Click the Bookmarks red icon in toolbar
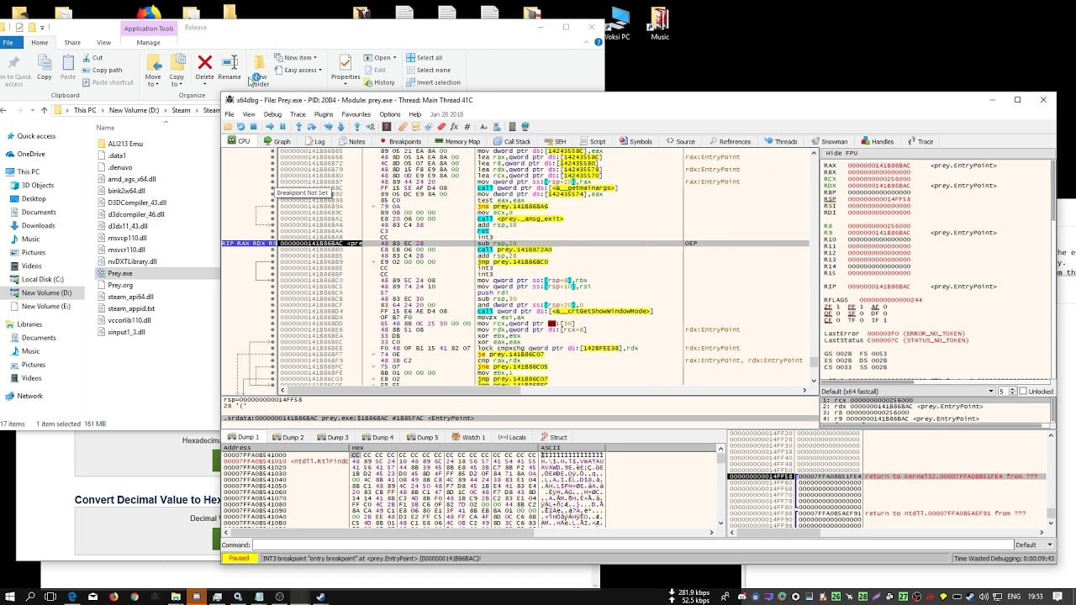The height and width of the screenshot is (605, 1076). tap(441, 127)
